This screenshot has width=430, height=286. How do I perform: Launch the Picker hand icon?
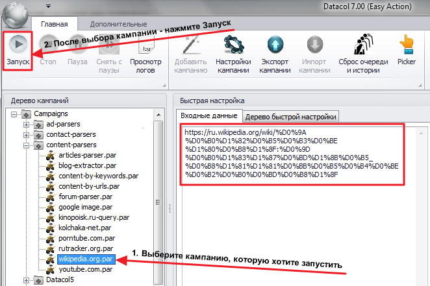click(x=407, y=44)
